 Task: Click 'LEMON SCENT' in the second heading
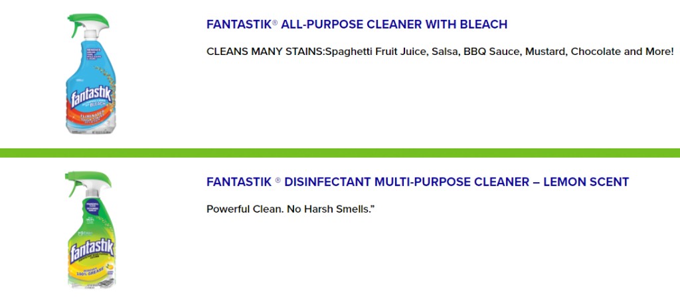tap(586, 181)
